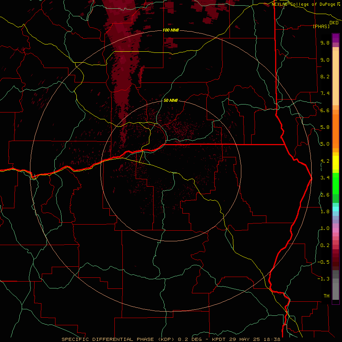Click the 6.6 value on the color scale

[325, 110]
